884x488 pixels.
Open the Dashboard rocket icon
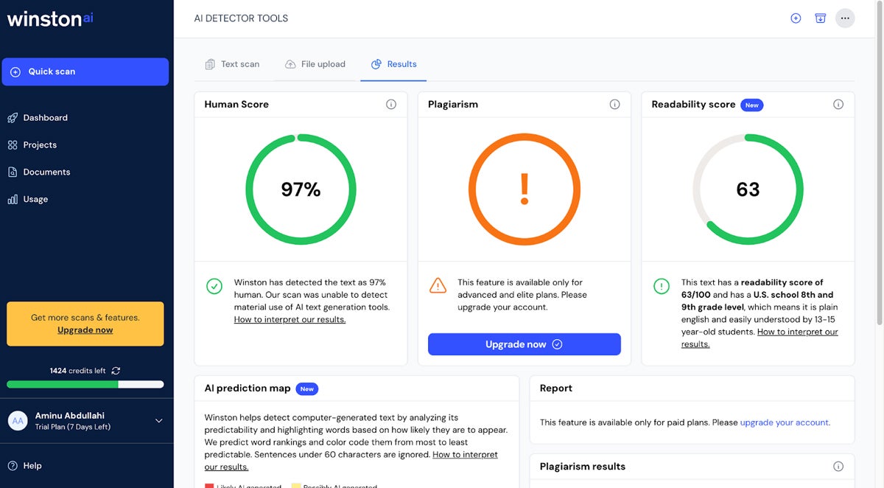[x=13, y=118]
